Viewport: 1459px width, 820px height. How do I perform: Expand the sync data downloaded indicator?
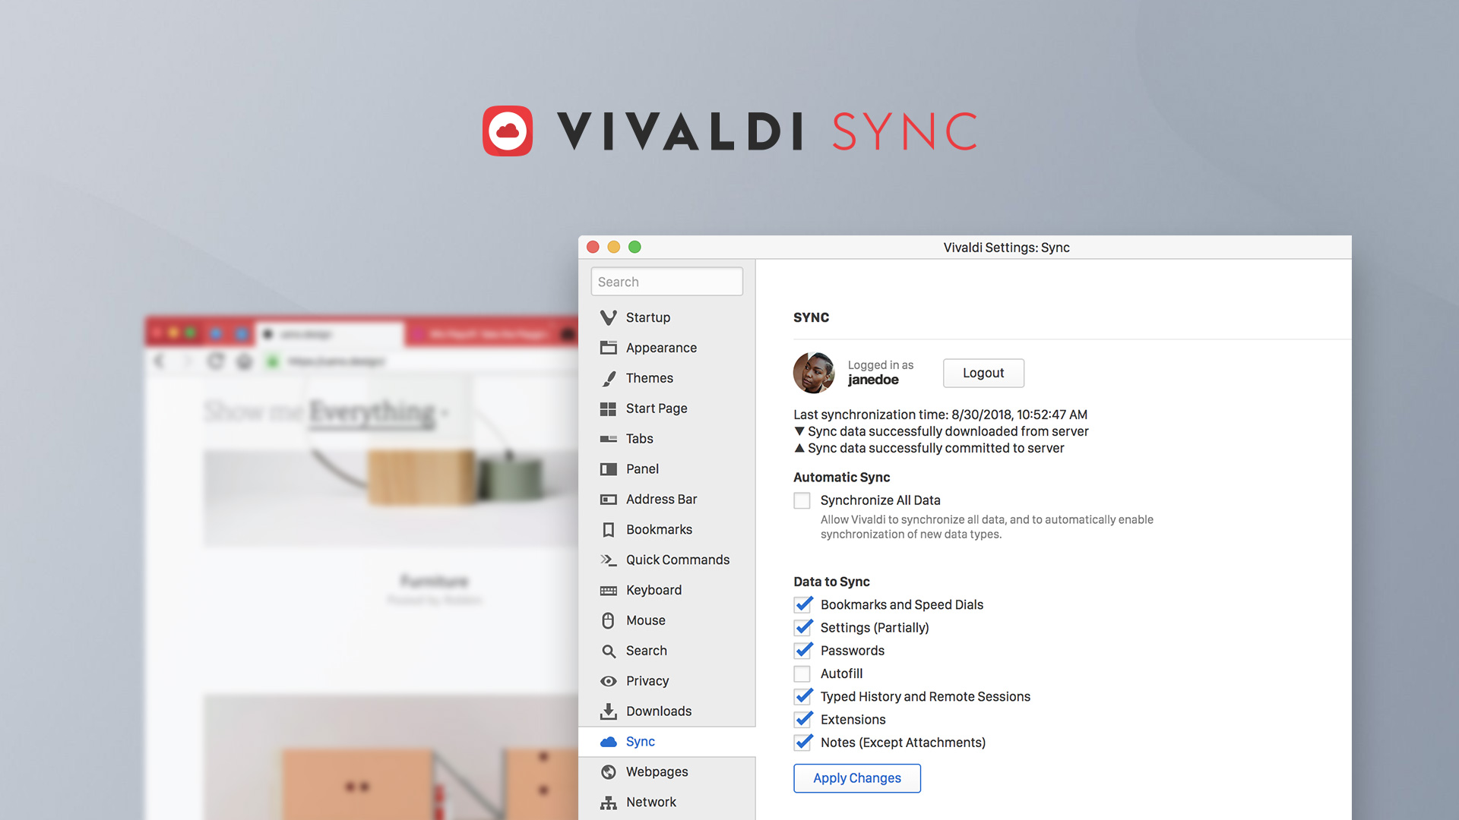click(798, 430)
